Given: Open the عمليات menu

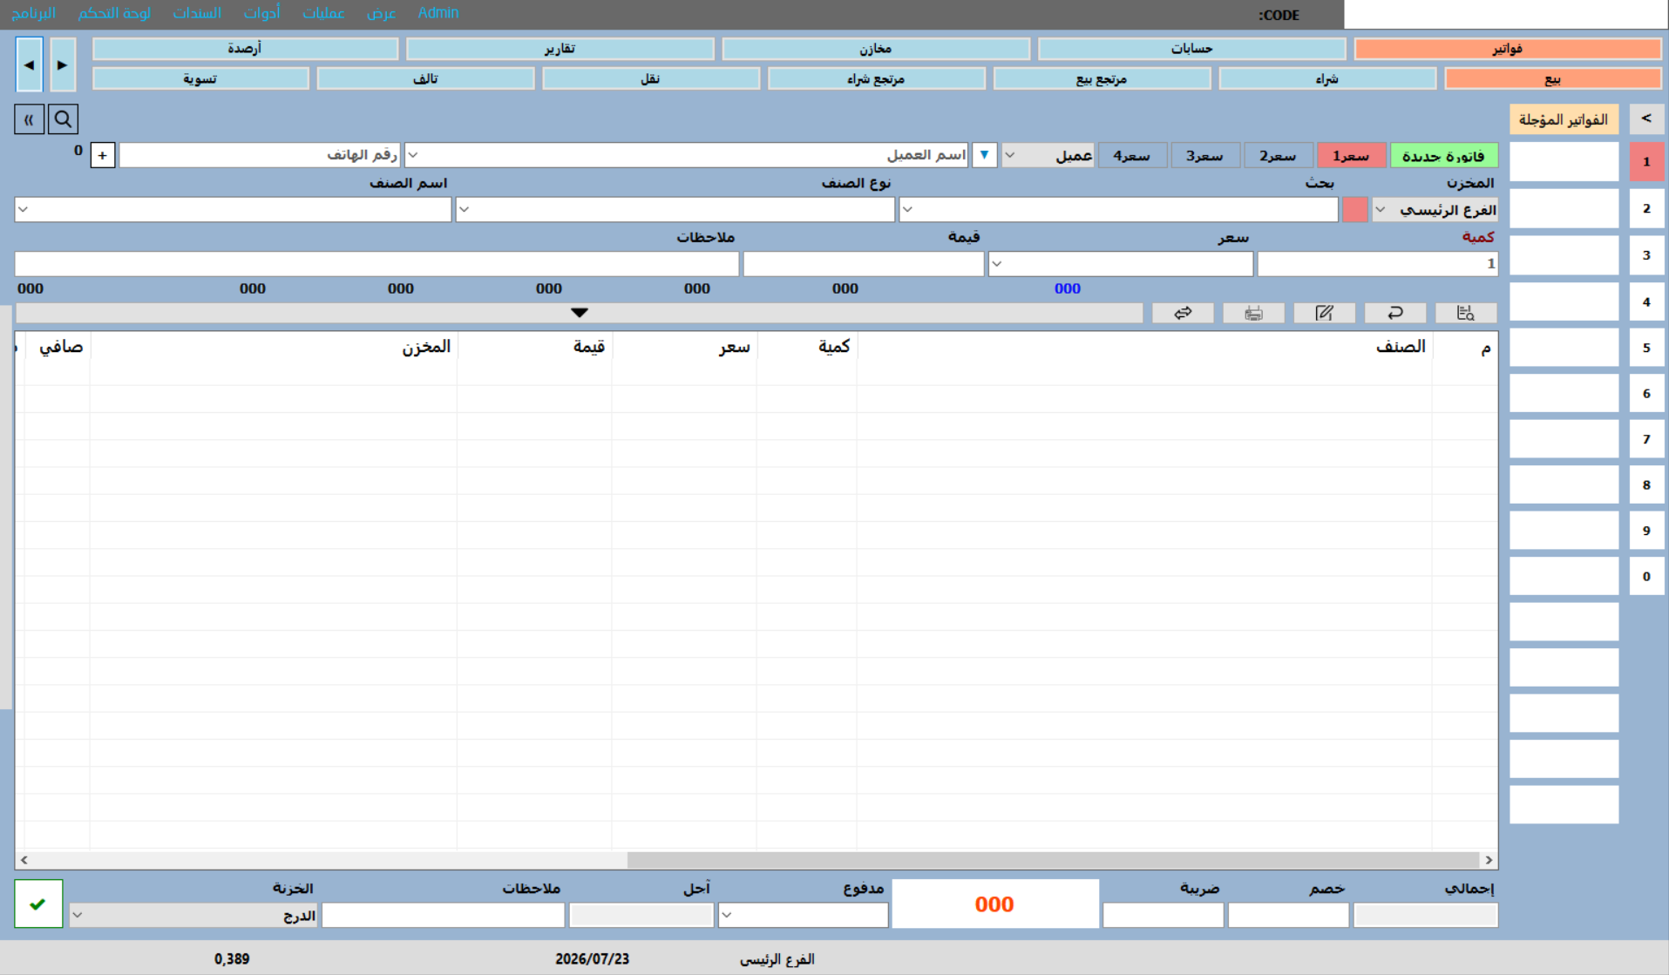Looking at the screenshot, I should [323, 13].
